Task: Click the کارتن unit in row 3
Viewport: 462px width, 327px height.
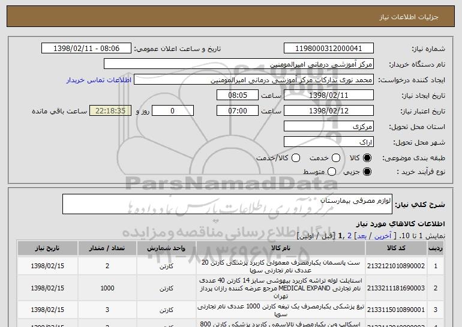Action: [x=166, y=310]
